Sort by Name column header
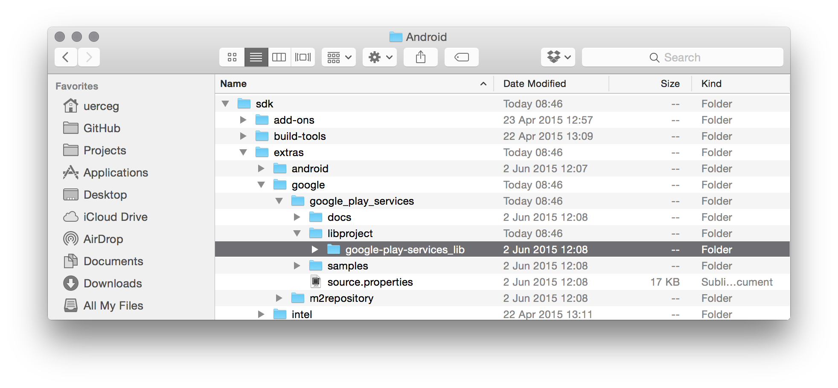Image resolution: width=838 pixels, height=388 pixels. (x=354, y=84)
